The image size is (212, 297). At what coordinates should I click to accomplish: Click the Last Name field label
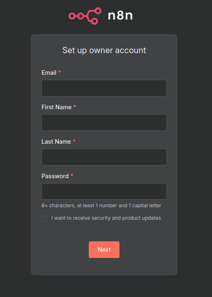coord(56,142)
